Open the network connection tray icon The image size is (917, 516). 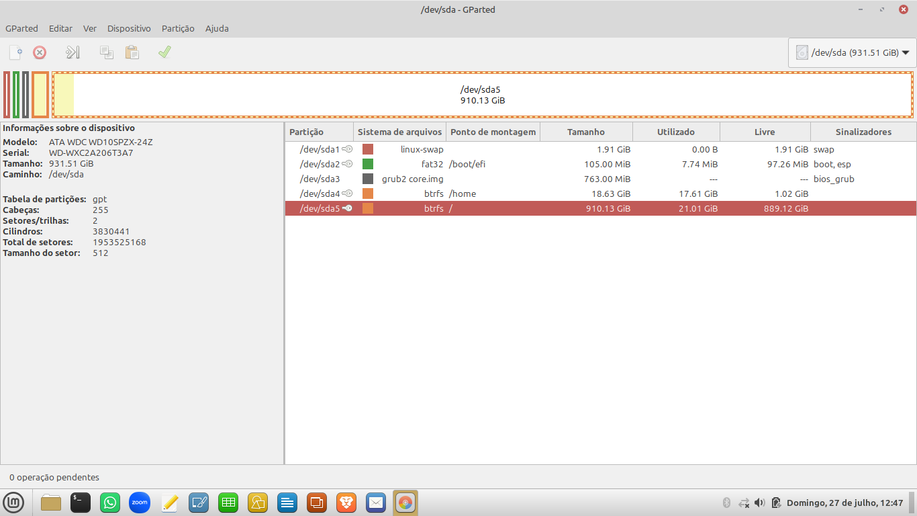tap(744, 503)
